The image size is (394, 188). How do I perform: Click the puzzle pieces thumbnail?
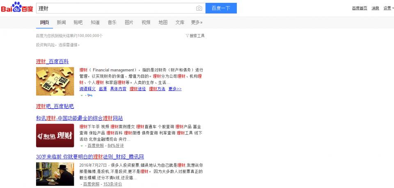(55, 81)
